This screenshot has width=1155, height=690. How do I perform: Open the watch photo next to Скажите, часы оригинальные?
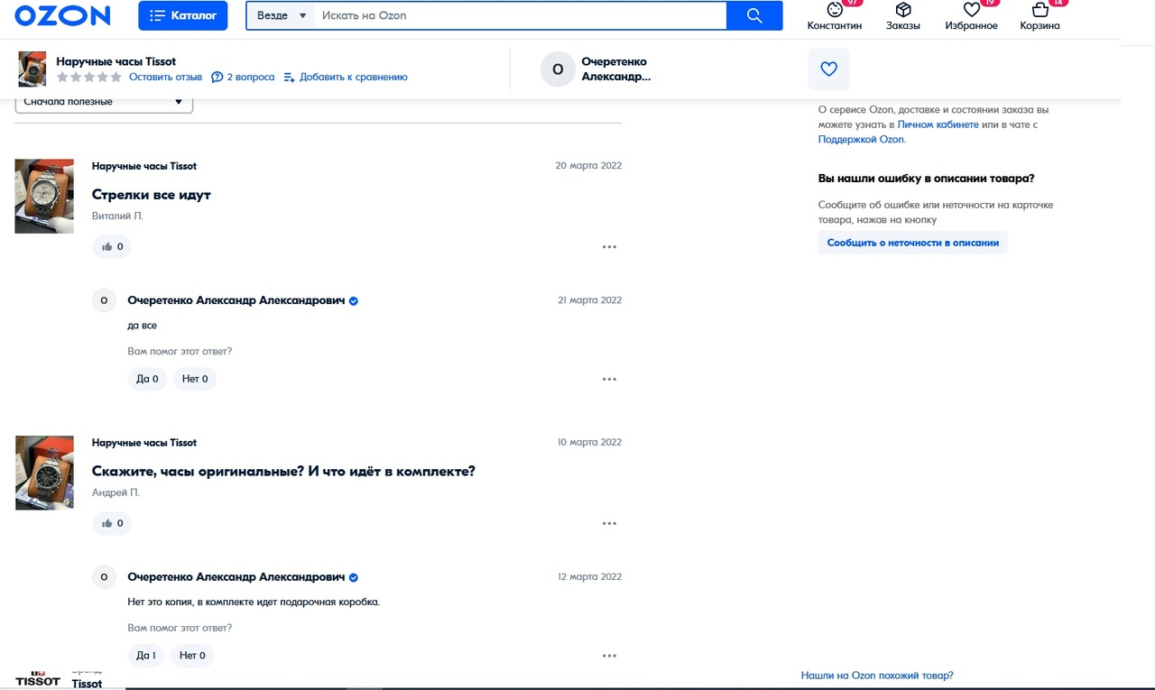44,474
